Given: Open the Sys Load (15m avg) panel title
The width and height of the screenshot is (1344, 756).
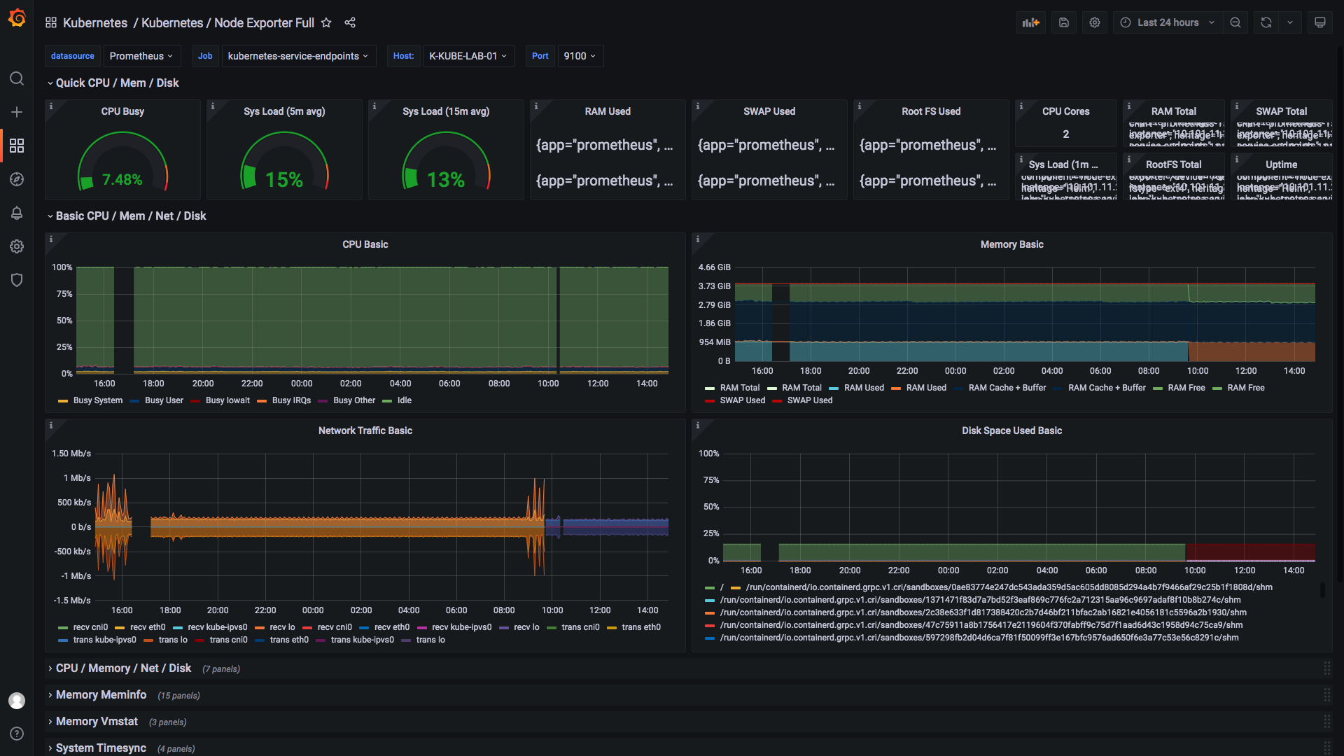Looking at the screenshot, I should pyautogui.click(x=446, y=111).
